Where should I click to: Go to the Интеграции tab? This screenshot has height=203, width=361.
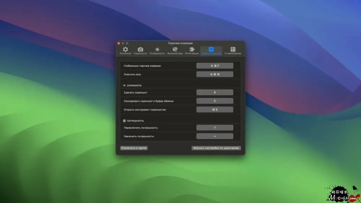coord(192,51)
